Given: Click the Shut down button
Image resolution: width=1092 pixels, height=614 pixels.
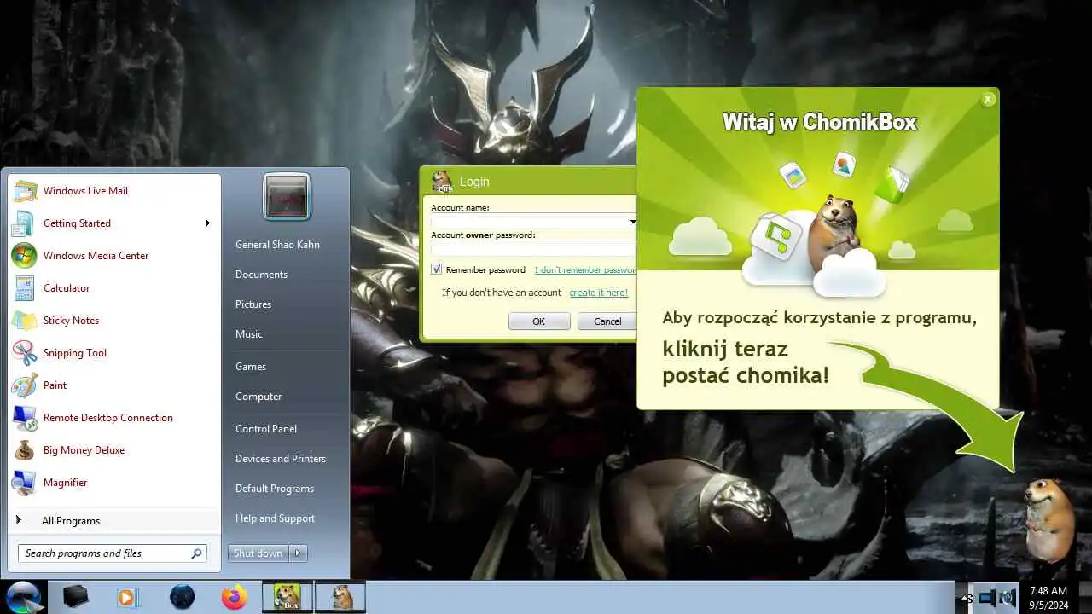Looking at the screenshot, I should point(258,553).
